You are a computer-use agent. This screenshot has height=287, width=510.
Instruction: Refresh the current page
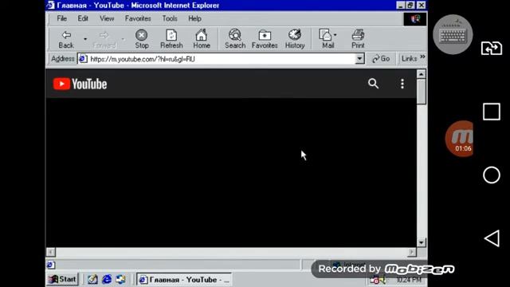[171, 39]
